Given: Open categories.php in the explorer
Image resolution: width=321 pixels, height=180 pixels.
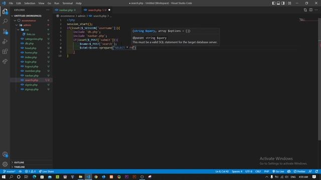Looking at the screenshot, I should pos(34,39).
